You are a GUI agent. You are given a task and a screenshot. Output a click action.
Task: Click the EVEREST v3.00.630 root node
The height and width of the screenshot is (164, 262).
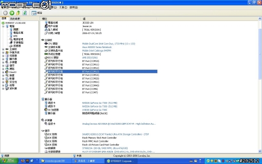[16, 23]
